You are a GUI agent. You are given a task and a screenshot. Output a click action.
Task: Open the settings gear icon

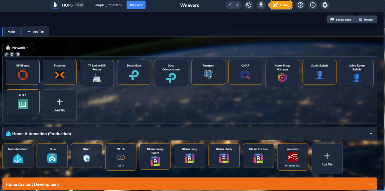coord(325,5)
